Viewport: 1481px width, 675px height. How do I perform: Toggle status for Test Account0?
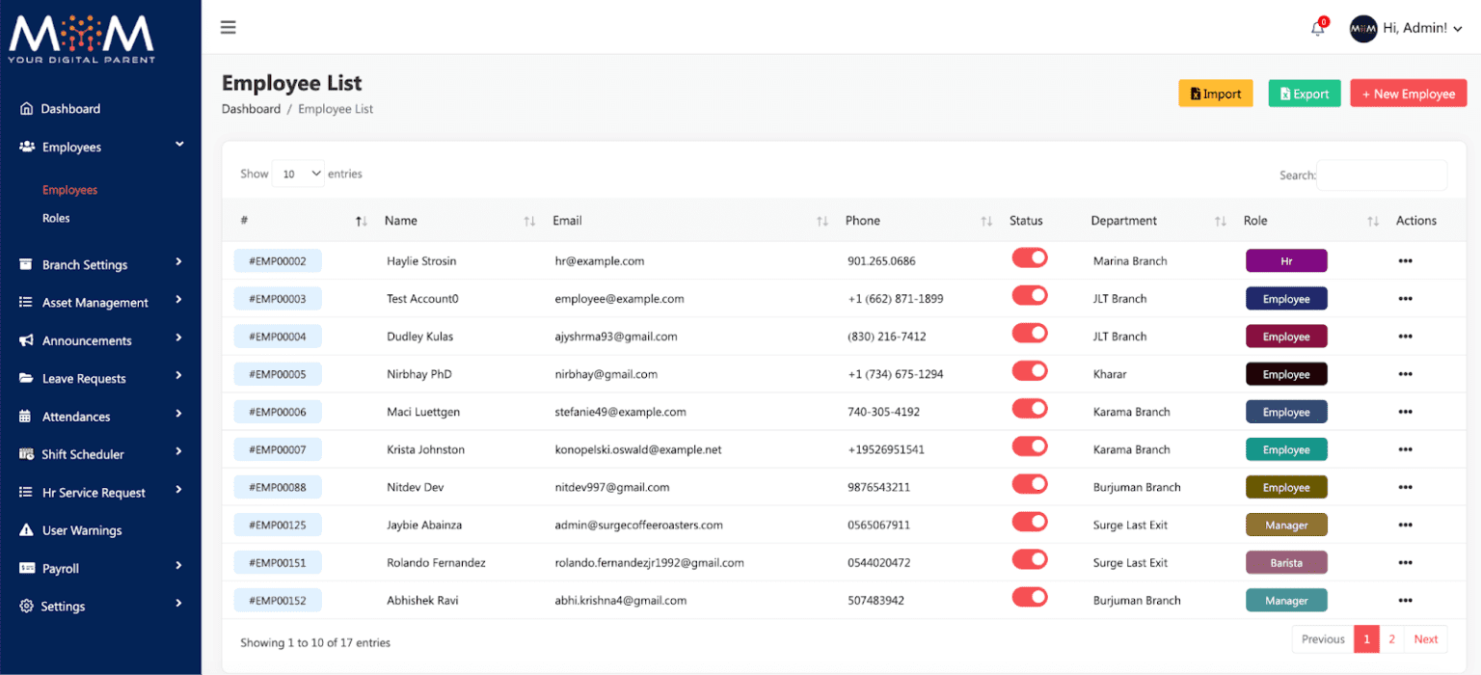click(x=1030, y=295)
